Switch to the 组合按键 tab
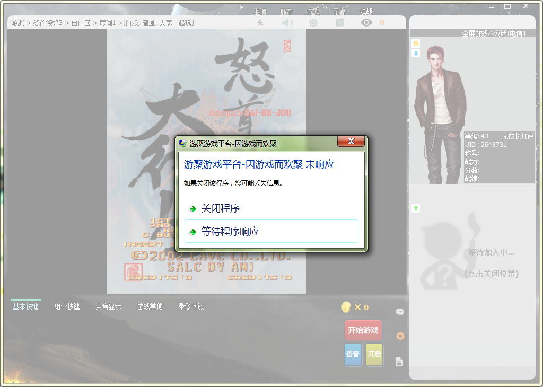The image size is (543, 387). point(67,306)
